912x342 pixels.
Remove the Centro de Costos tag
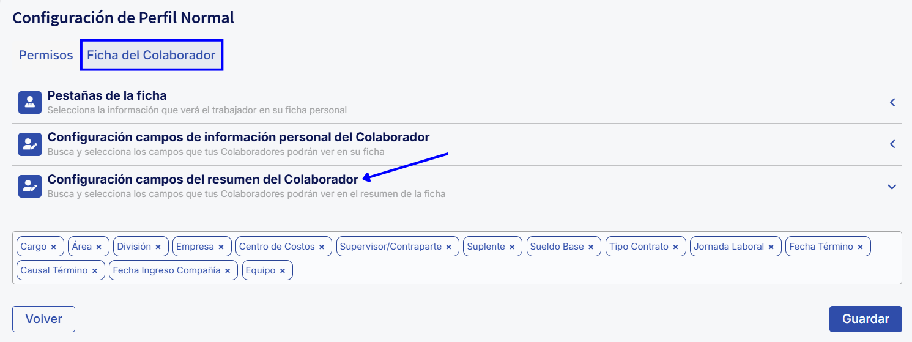[322, 247]
